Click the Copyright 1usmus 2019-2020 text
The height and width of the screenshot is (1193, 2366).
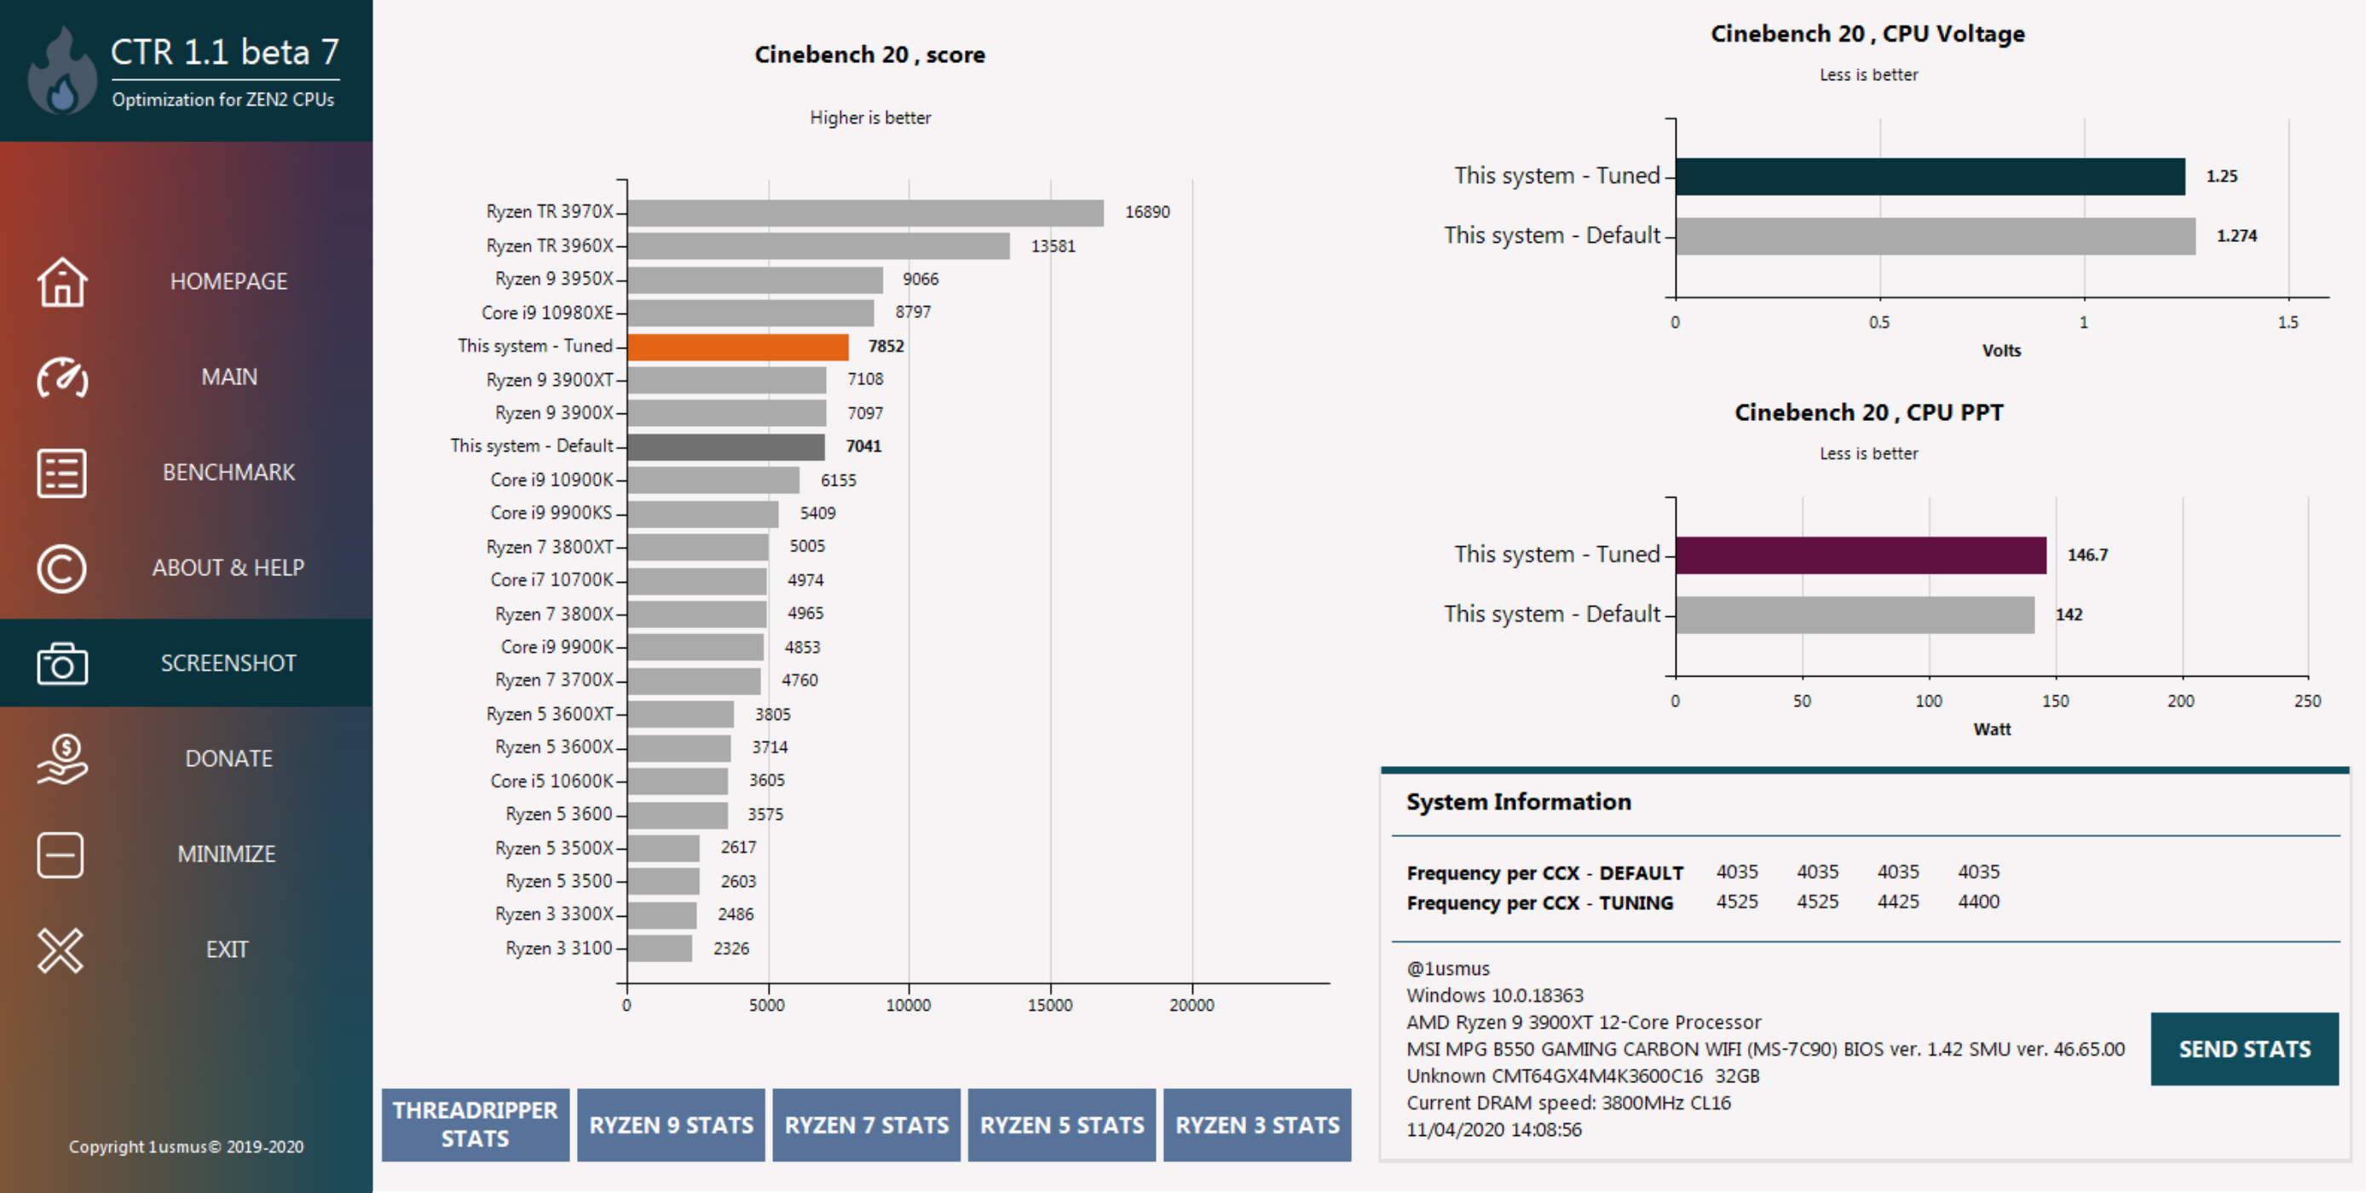186,1146
